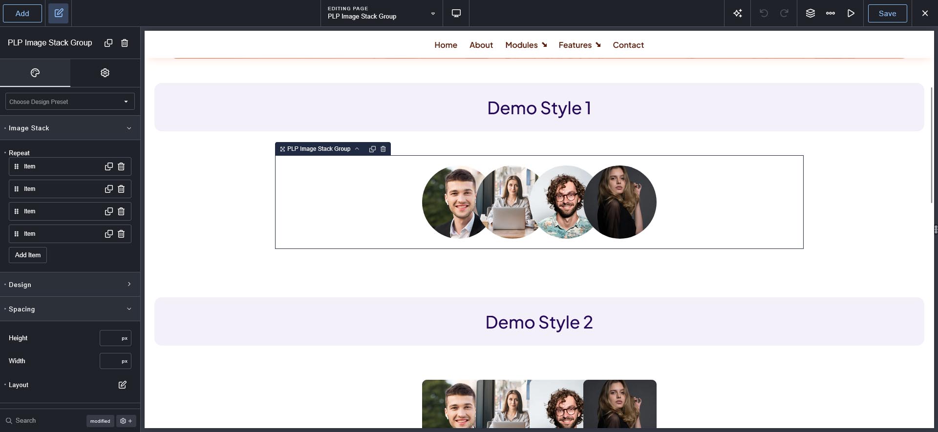Delete the first repeater Item
Image resolution: width=938 pixels, height=432 pixels.
pos(121,166)
